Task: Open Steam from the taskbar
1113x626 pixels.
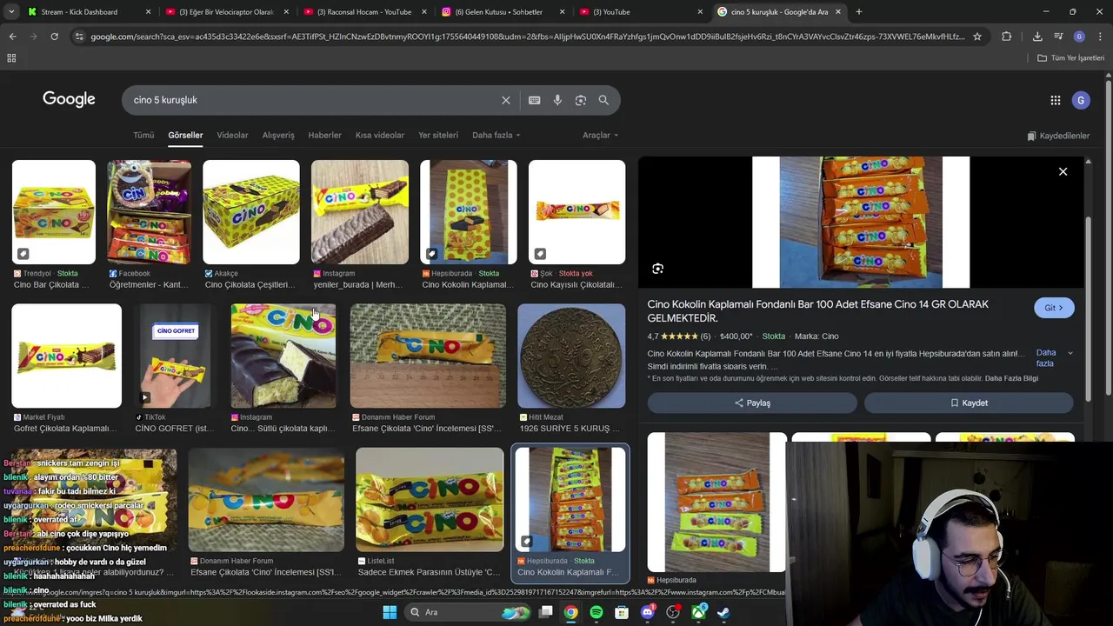Action: [723, 612]
